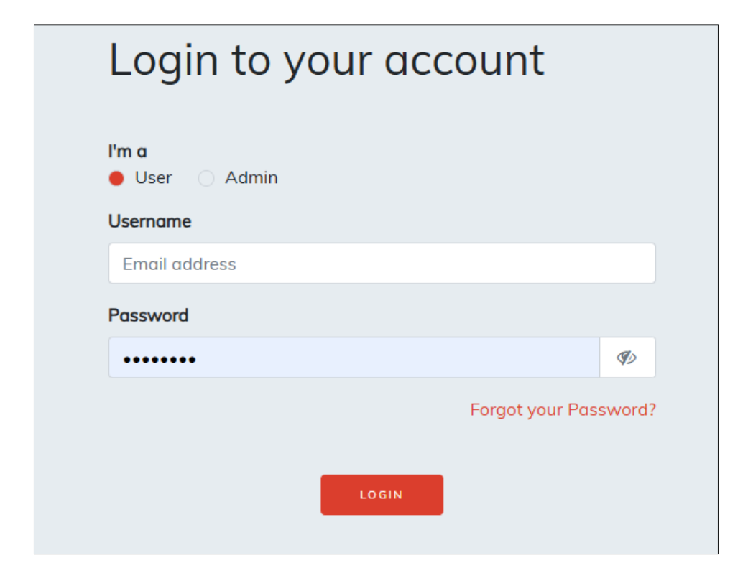The width and height of the screenshot is (748, 568).
Task: Click the Password field label
Action: 148,315
